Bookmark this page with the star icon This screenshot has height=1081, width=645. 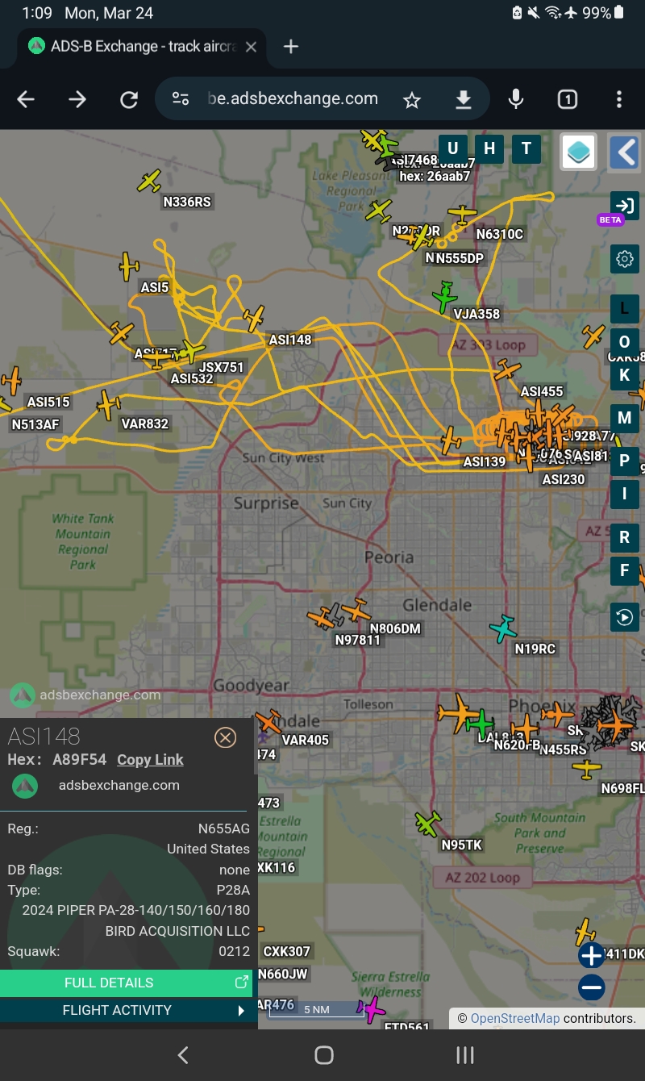point(412,99)
